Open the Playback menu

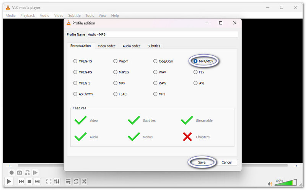(x=28, y=15)
